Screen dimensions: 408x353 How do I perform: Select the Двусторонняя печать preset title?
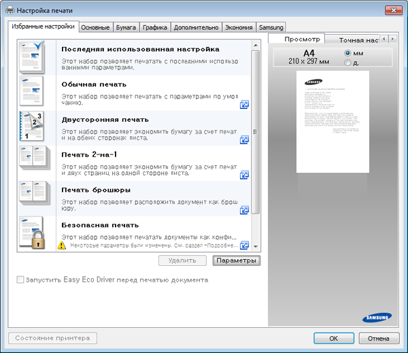pos(105,120)
